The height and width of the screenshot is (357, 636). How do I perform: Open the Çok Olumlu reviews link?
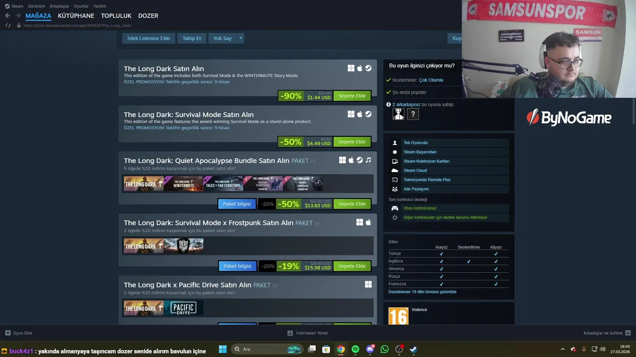[x=431, y=80]
